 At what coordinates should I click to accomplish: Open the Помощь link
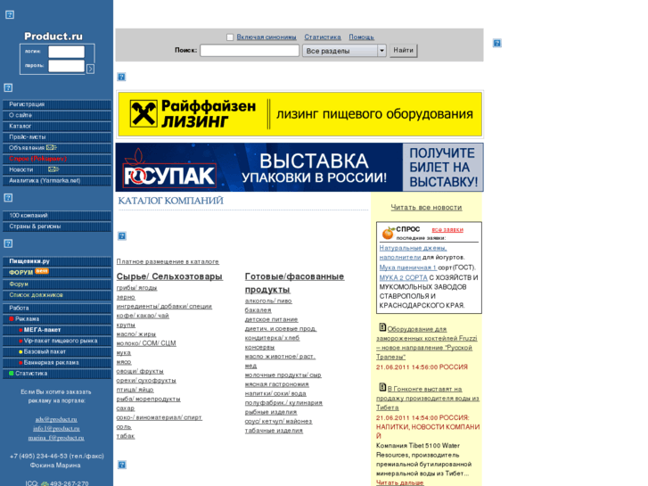coord(362,37)
